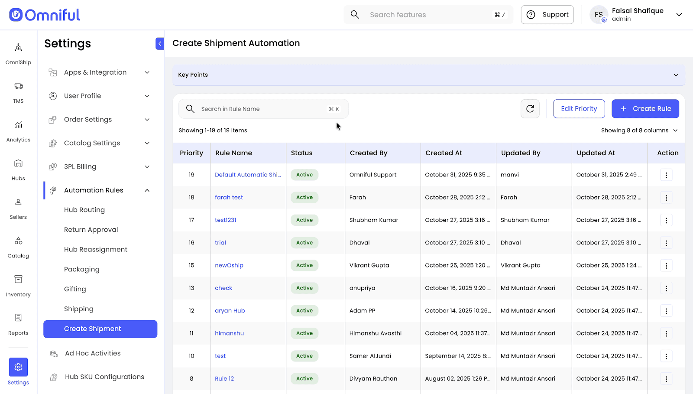Screen dimensions: 693x394
Task: Open the user profile dropdown
Action: coord(679,15)
